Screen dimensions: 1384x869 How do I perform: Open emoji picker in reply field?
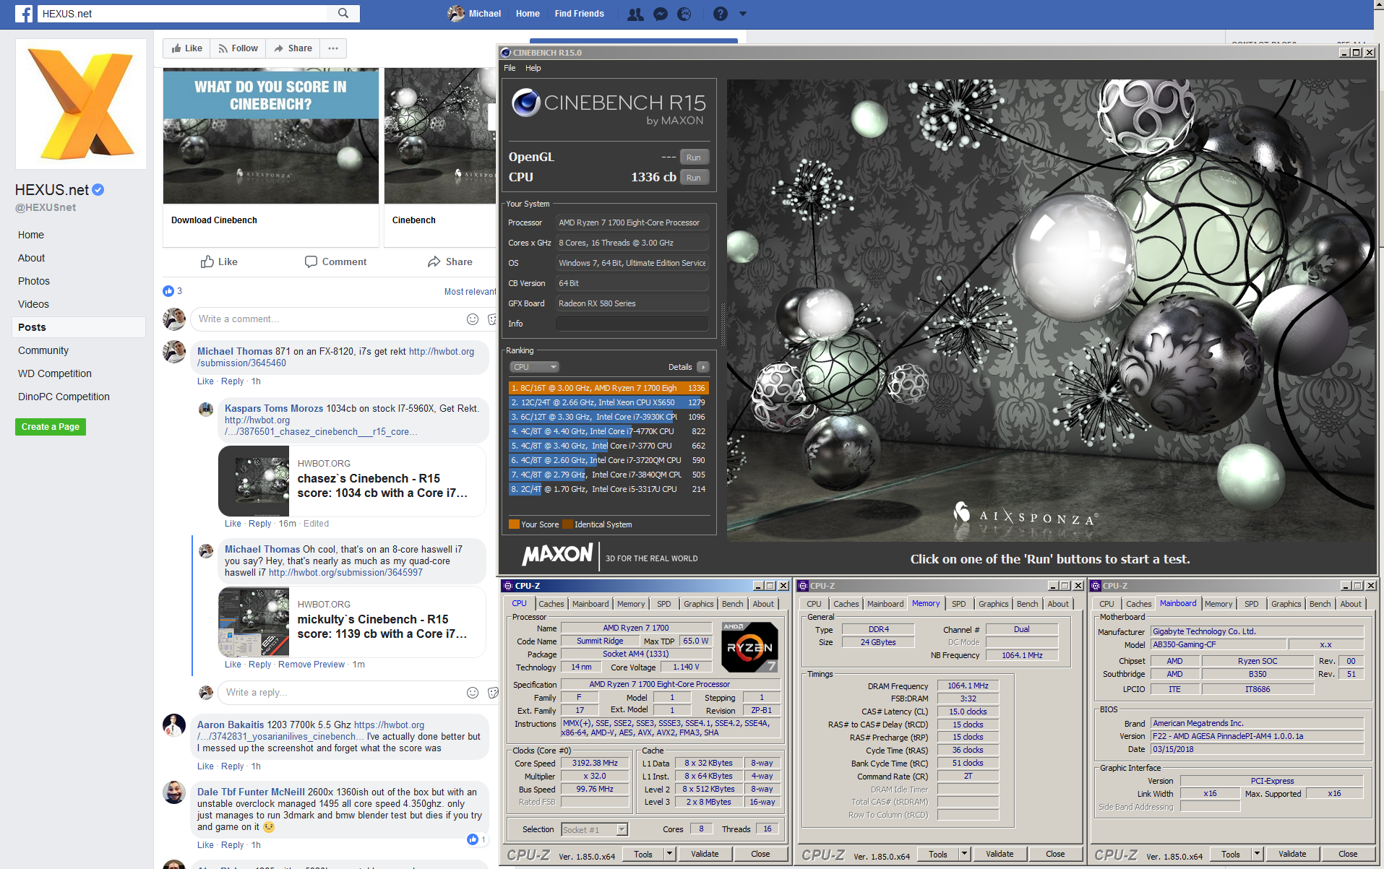[x=473, y=693]
